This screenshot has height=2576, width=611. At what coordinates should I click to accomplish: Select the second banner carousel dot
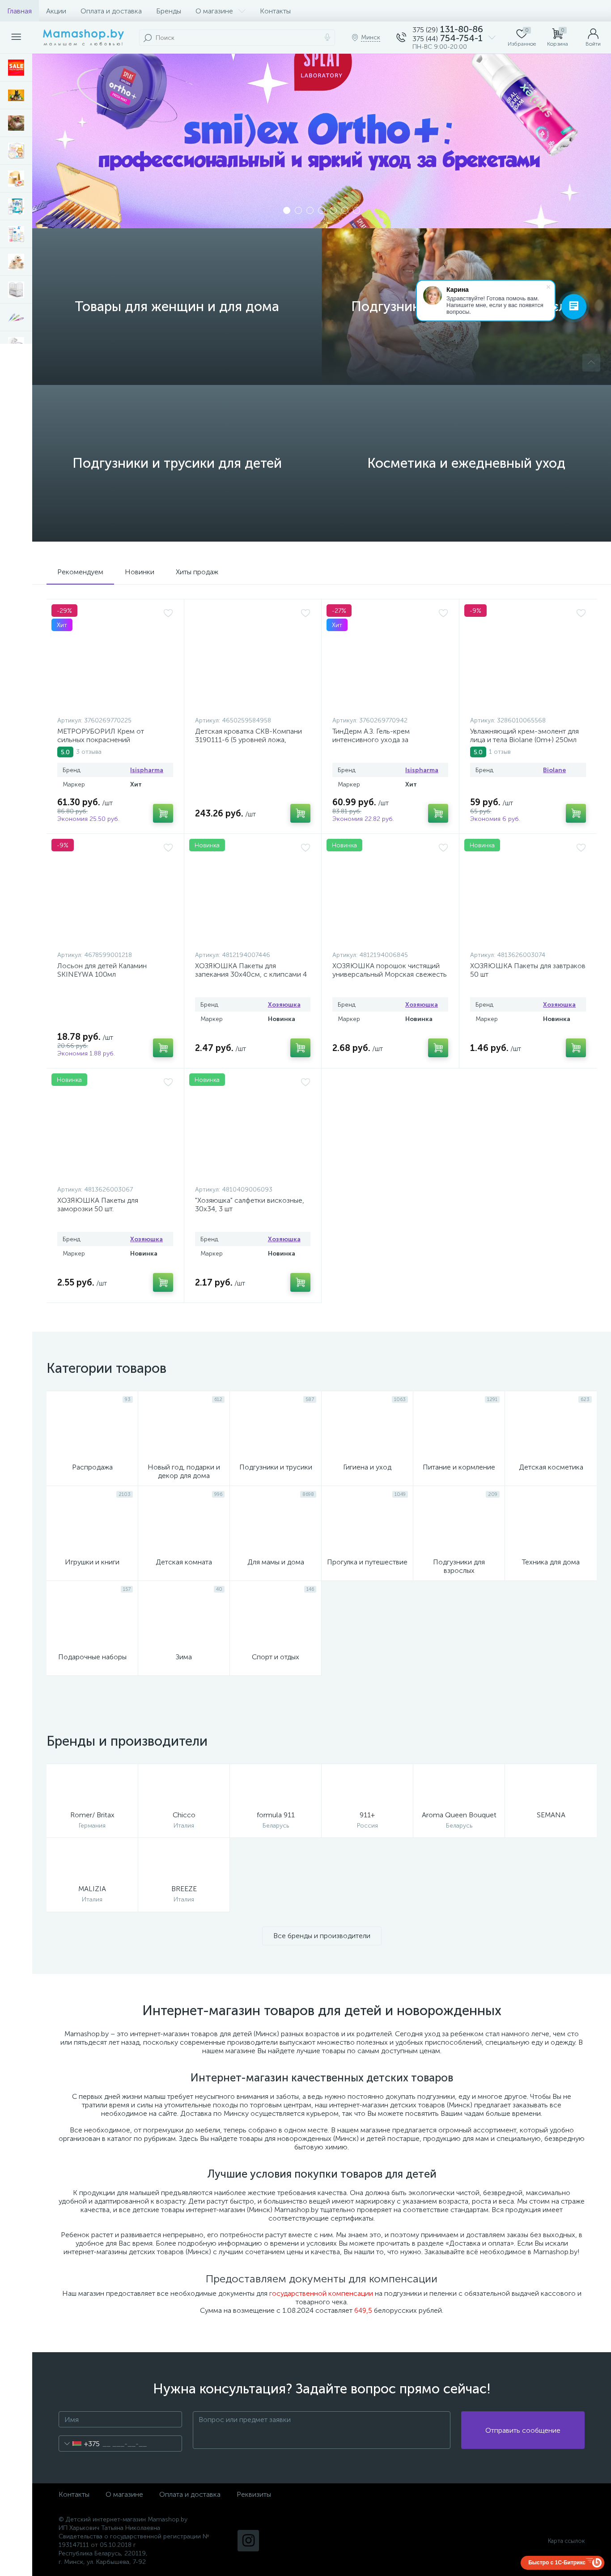298,210
